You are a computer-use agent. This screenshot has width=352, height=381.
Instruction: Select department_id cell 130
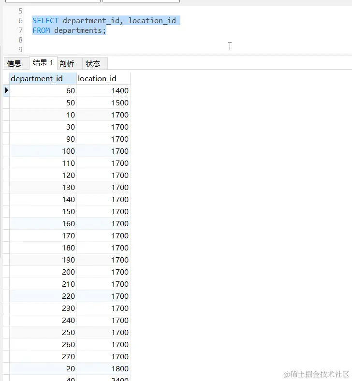point(43,187)
